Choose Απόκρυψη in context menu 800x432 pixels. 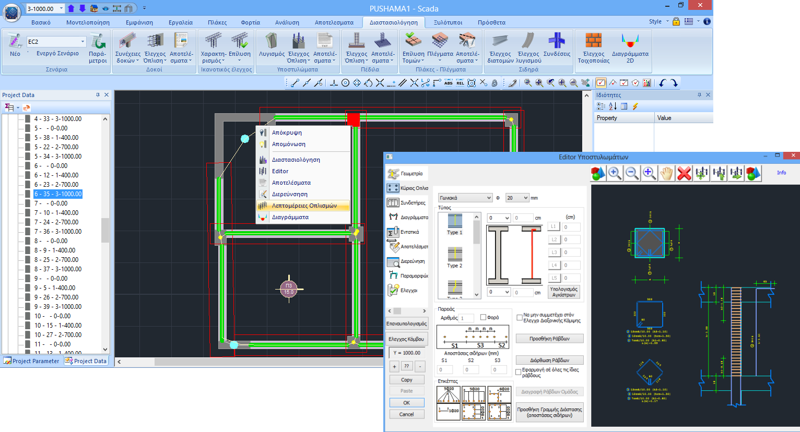[x=303, y=133]
